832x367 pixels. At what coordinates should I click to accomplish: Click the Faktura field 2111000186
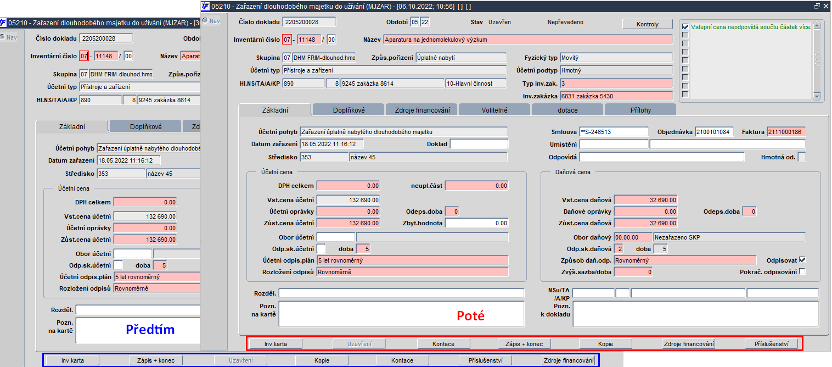786,132
